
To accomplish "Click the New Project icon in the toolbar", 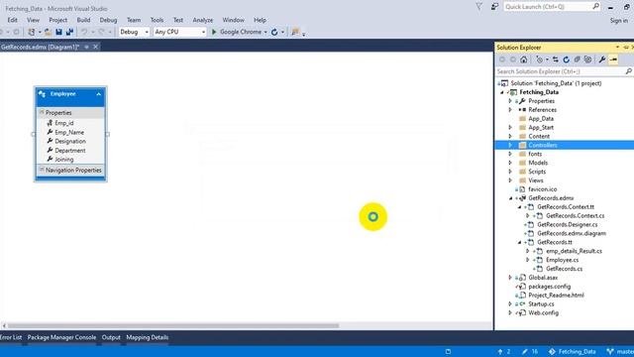I will [x=31, y=32].
